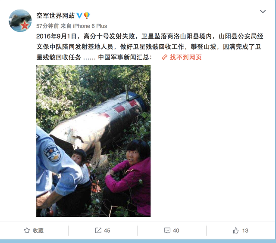Click the 收藏 star icon
276x243 pixels.
click(x=27, y=231)
